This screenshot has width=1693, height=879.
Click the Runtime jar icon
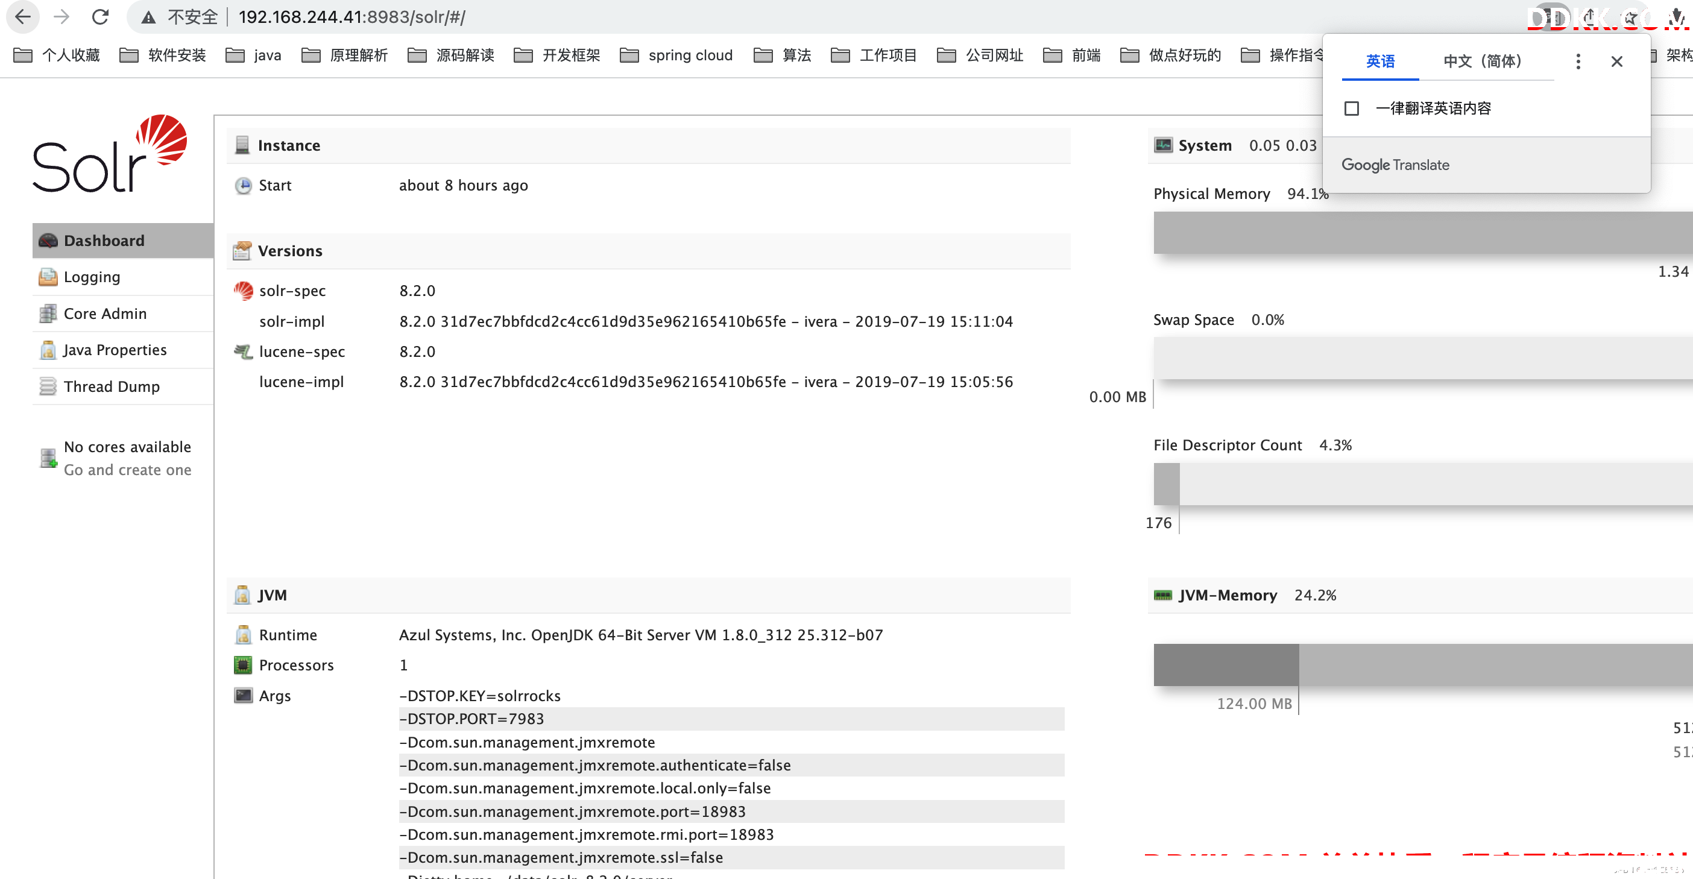click(243, 635)
